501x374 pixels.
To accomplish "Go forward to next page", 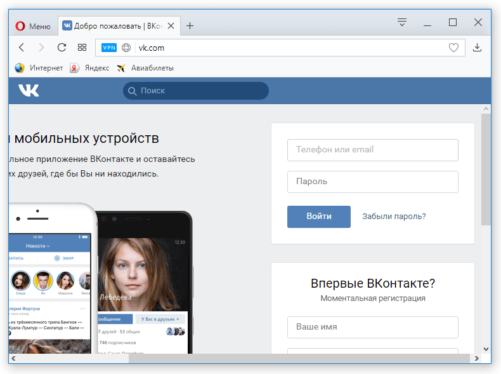I will [41, 48].
